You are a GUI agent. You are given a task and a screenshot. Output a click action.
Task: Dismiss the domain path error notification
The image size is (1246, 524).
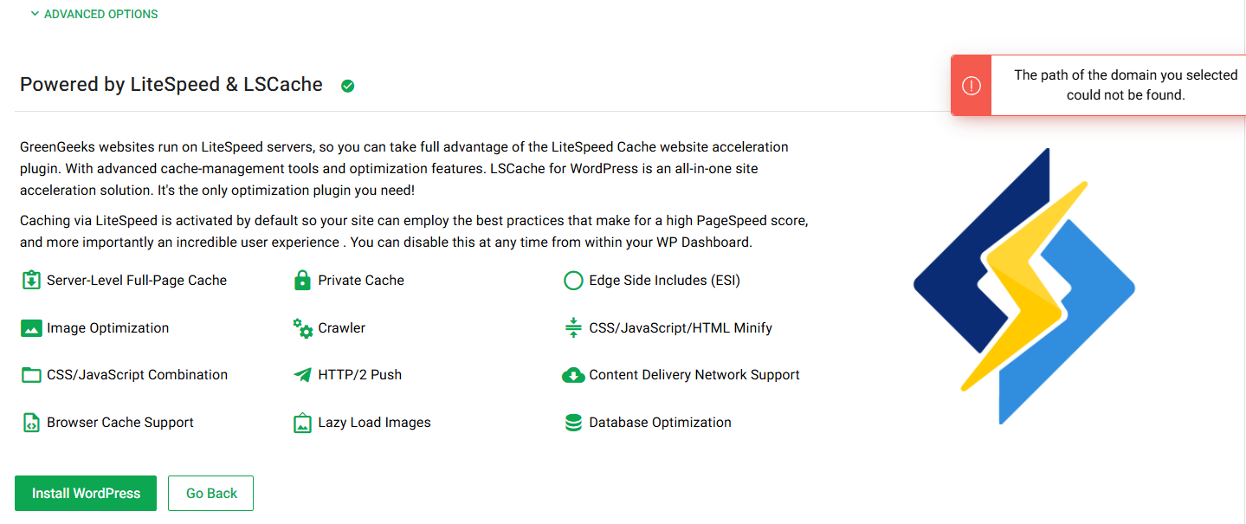pyautogui.click(x=1100, y=85)
